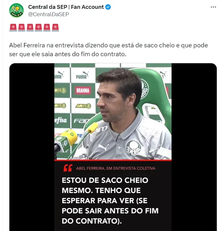Open the Central da SEP display name link
Screen dimensions: 220x231
tap(66, 7)
